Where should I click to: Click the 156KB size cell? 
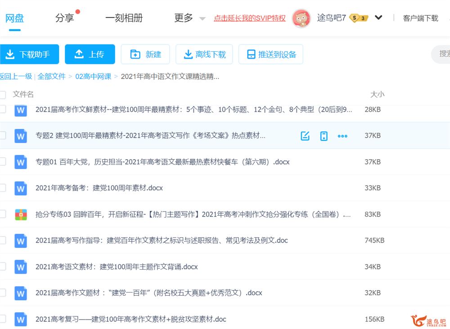coord(374,319)
